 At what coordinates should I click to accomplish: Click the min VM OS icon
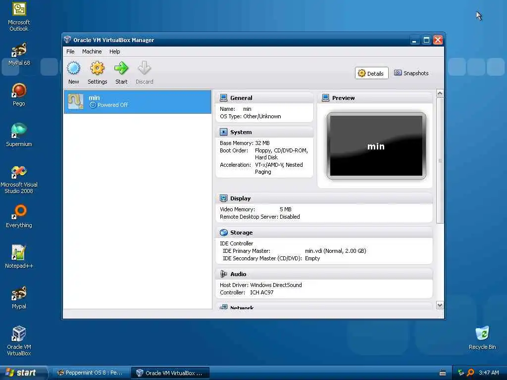coord(76,101)
